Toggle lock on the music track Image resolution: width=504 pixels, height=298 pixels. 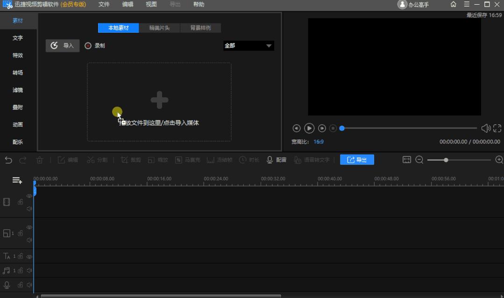(21, 270)
